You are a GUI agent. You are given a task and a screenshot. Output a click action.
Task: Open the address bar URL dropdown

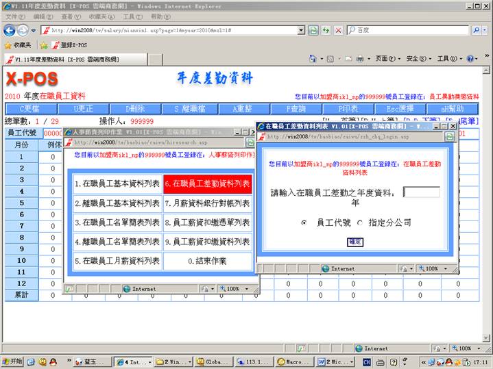point(301,30)
